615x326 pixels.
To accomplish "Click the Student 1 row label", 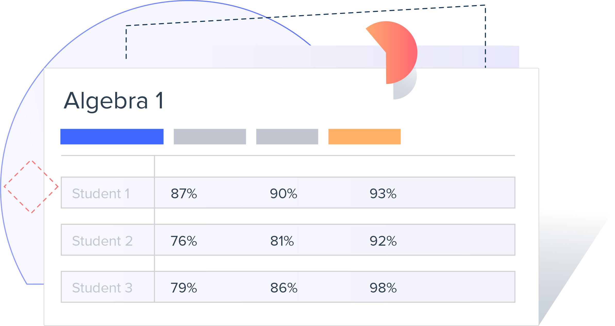I will click(x=101, y=194).
